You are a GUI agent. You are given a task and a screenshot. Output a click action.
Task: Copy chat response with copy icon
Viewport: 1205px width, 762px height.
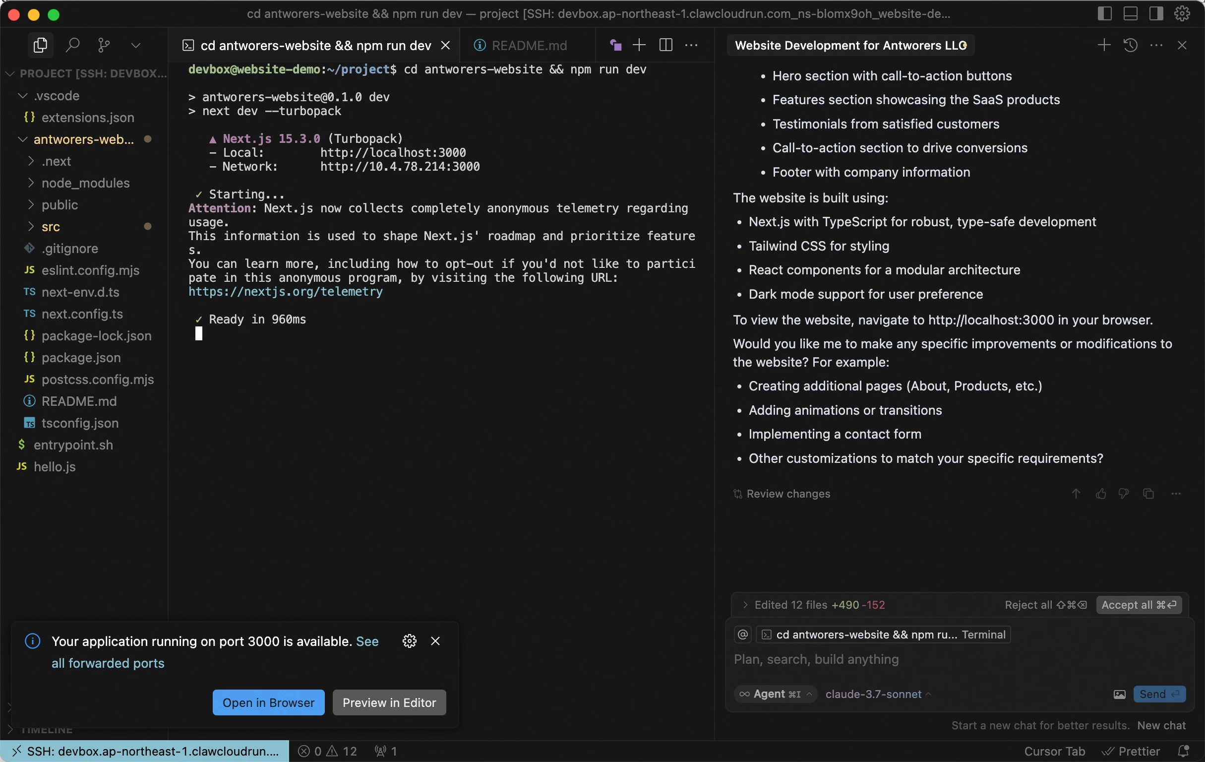(1148, 494)
